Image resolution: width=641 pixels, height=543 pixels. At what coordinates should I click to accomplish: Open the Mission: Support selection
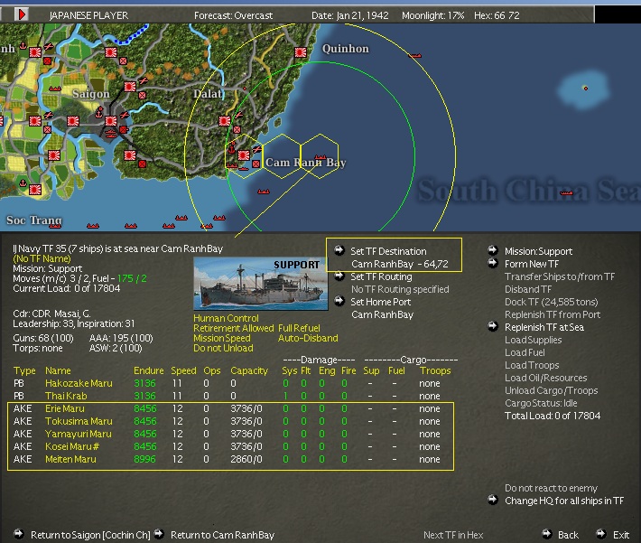tap(538, 251)
